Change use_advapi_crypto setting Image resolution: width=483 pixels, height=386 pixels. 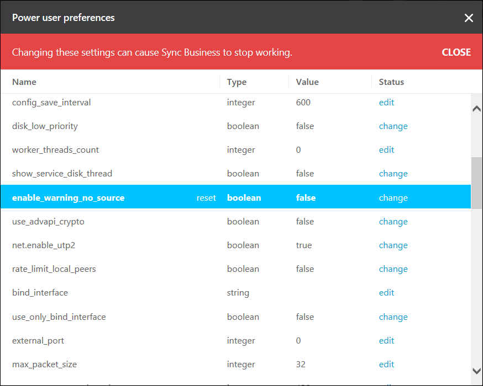(393, 222)
